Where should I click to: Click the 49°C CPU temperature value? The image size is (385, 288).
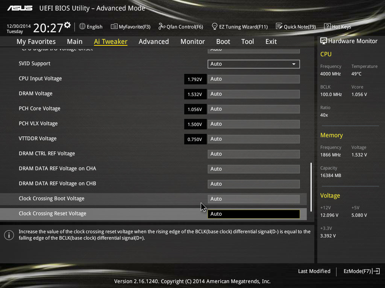coord(356,74)
